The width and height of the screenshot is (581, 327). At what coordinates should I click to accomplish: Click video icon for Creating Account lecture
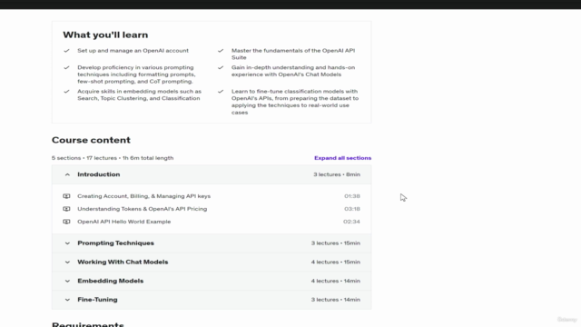66,196
